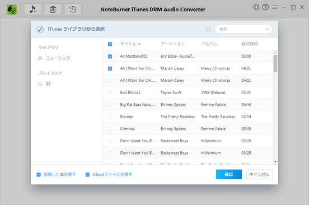Click duration 03:45 cell
This screenshot has width=309, height=205.
(246, 129)
